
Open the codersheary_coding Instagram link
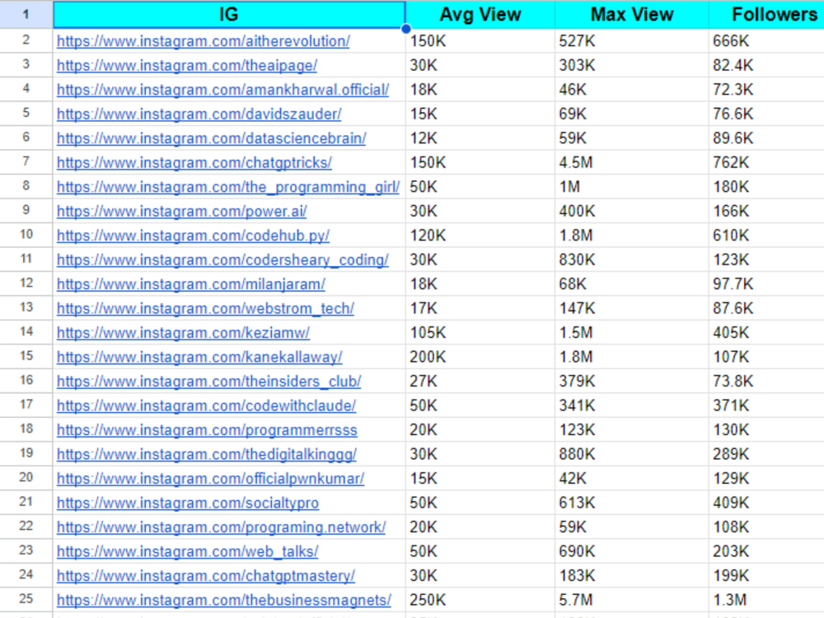pos(222,260)
